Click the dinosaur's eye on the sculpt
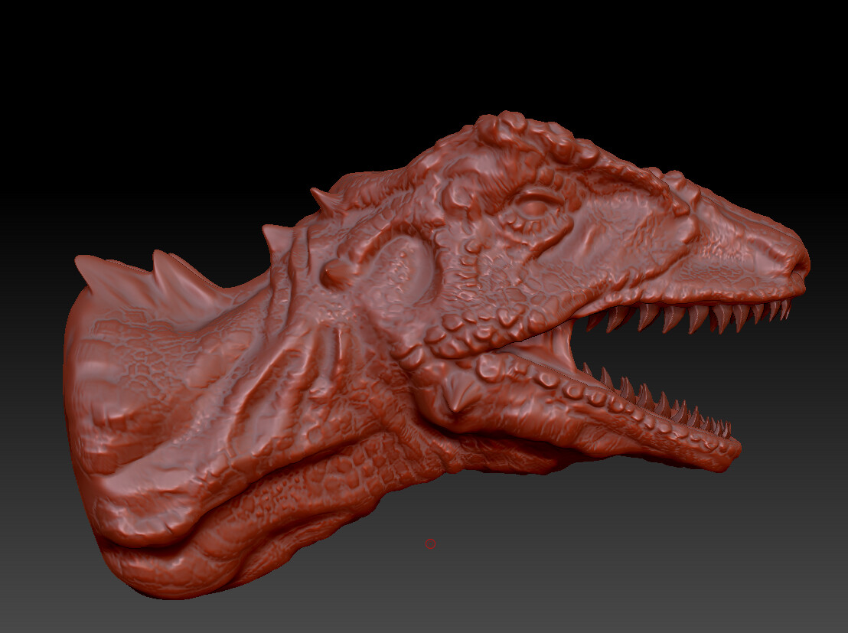Image resolution: width=848 pixels, height=633 pixels. (x=536, y=207)
